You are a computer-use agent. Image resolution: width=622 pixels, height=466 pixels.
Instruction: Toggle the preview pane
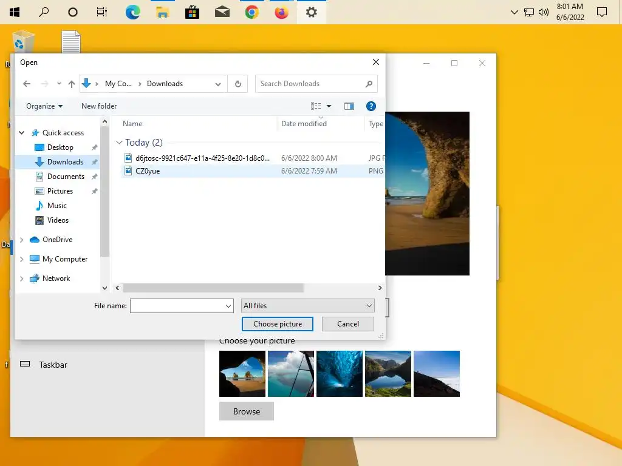349,106
